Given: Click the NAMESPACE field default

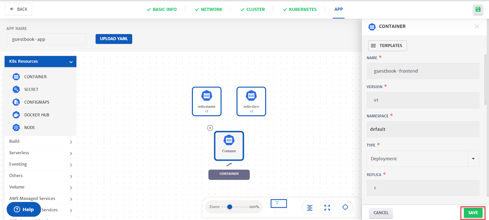Looking at the screenshot, I should pyautogui.click(x=423, y=129).
